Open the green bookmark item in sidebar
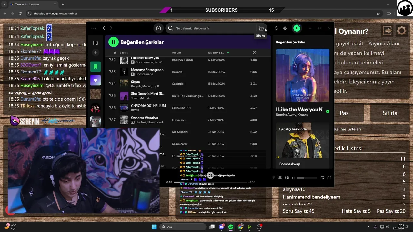This screenshot has height=232, width=413. (x=96, y=66)
